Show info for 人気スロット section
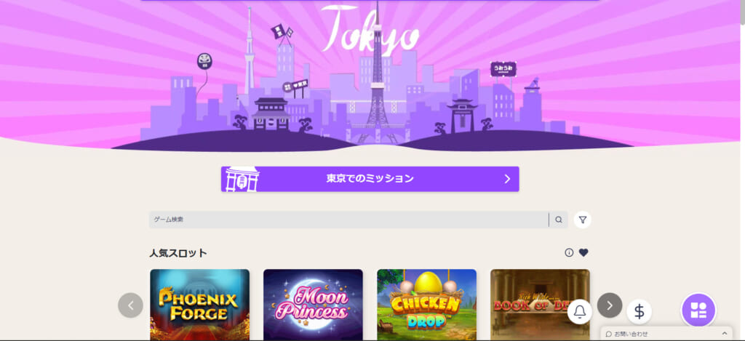The width and height of the screenshot is (745, 341). click(569, 253)
